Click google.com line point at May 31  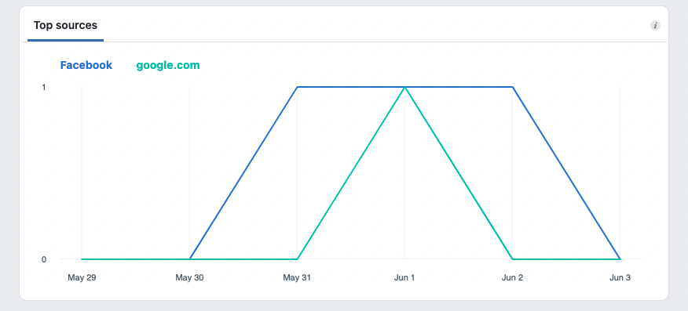297,259
